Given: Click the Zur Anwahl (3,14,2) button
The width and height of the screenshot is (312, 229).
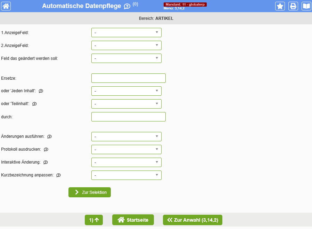Looking at the screenshot, I should point(192,220).
